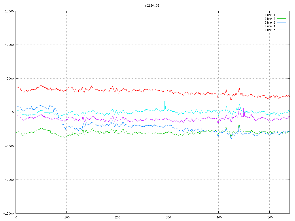Screen dimensions: 295x221
Task: Click the purple line 4 legend sample
Action: [282, 26]
